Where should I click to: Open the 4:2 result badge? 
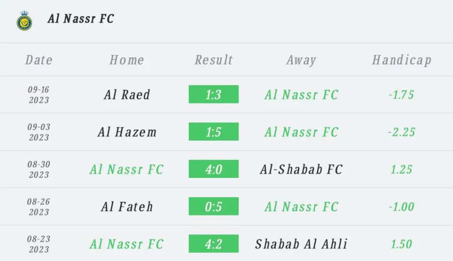(x=214, y=243)
